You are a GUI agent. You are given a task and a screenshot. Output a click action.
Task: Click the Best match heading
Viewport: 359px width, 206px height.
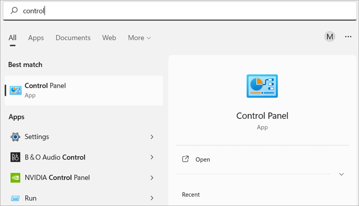pyautogui.click(x=25, y=65)
